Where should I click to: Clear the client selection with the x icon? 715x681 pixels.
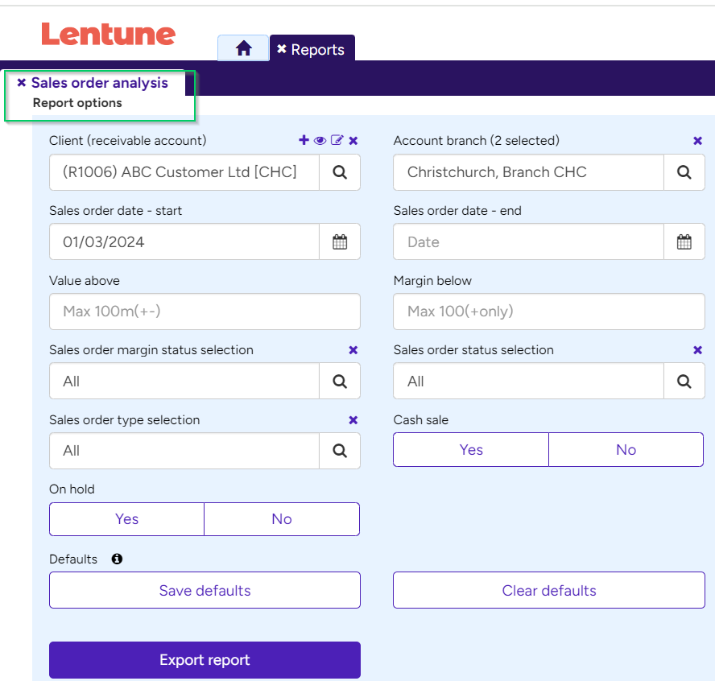coord(353,140)
